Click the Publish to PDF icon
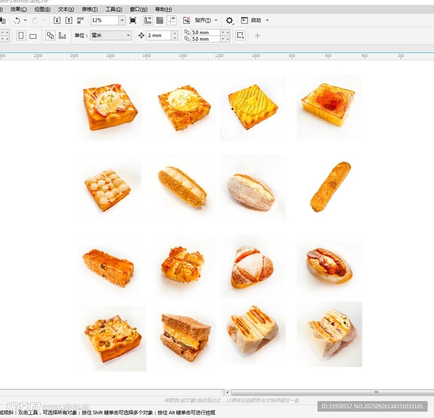This screenshot has width=434, height=418. coord(81,20)
